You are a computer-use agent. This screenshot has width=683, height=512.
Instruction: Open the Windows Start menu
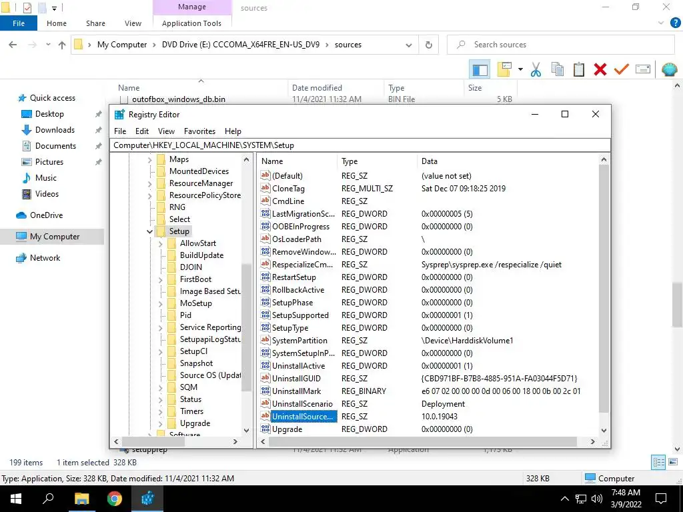point(16,499)
